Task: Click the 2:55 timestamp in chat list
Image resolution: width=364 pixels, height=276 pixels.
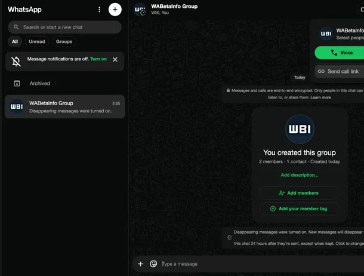Action: [x=116, y=103]
